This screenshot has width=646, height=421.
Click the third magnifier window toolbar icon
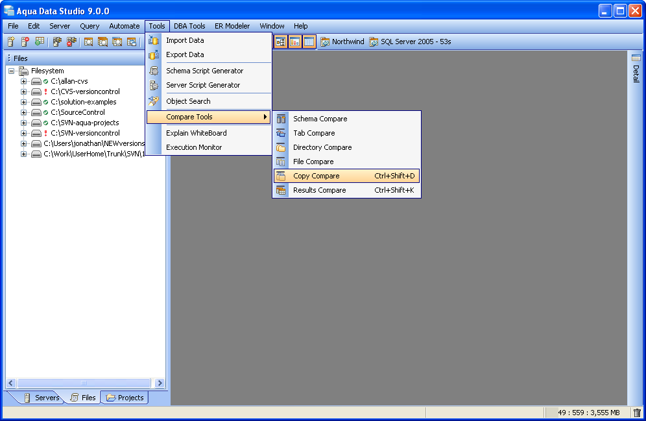(x=117, y=42)
